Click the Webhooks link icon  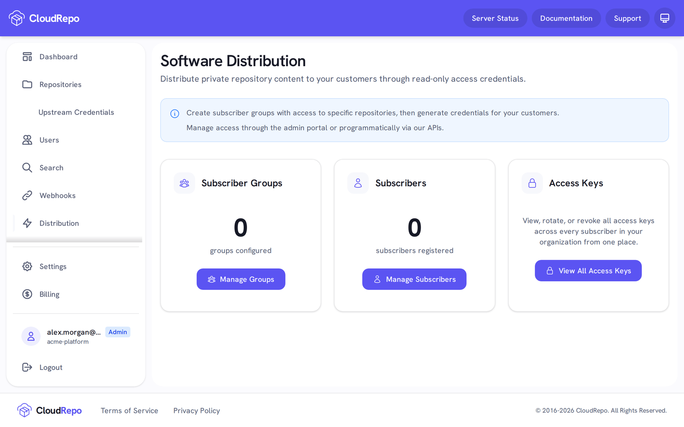point(27,196)
